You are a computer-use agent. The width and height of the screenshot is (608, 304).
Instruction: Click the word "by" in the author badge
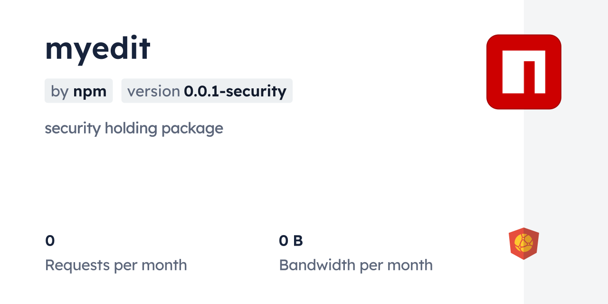(60, 91)
